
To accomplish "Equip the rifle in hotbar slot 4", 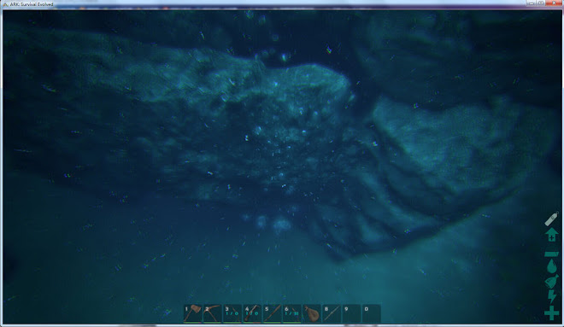I will (252, 313).
